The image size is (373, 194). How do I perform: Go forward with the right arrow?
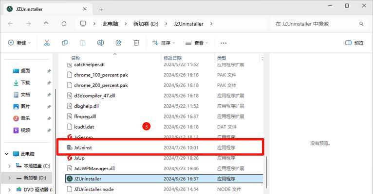[x=28, y=24]
